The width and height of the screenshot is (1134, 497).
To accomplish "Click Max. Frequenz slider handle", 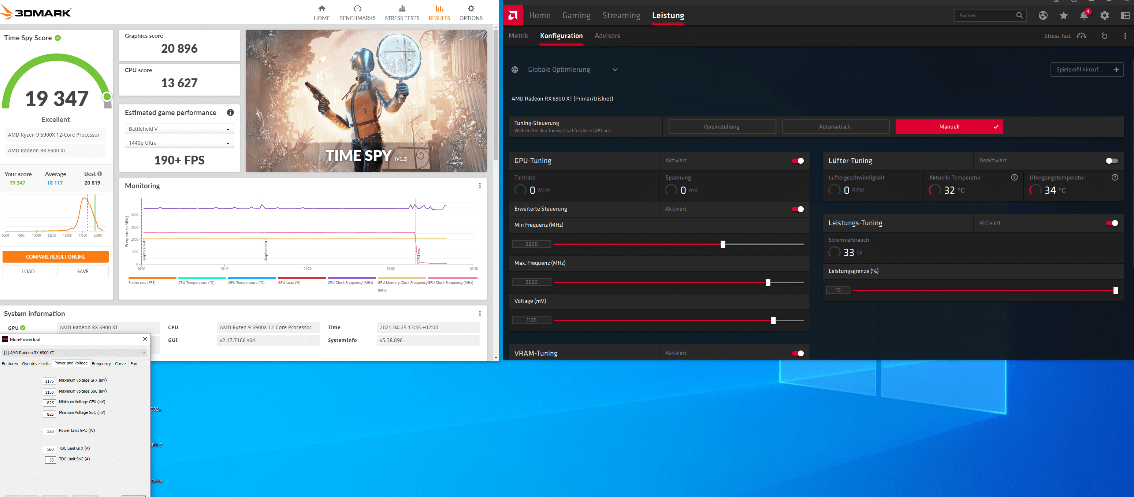I will pyautogui.click(x=768, y=283).
